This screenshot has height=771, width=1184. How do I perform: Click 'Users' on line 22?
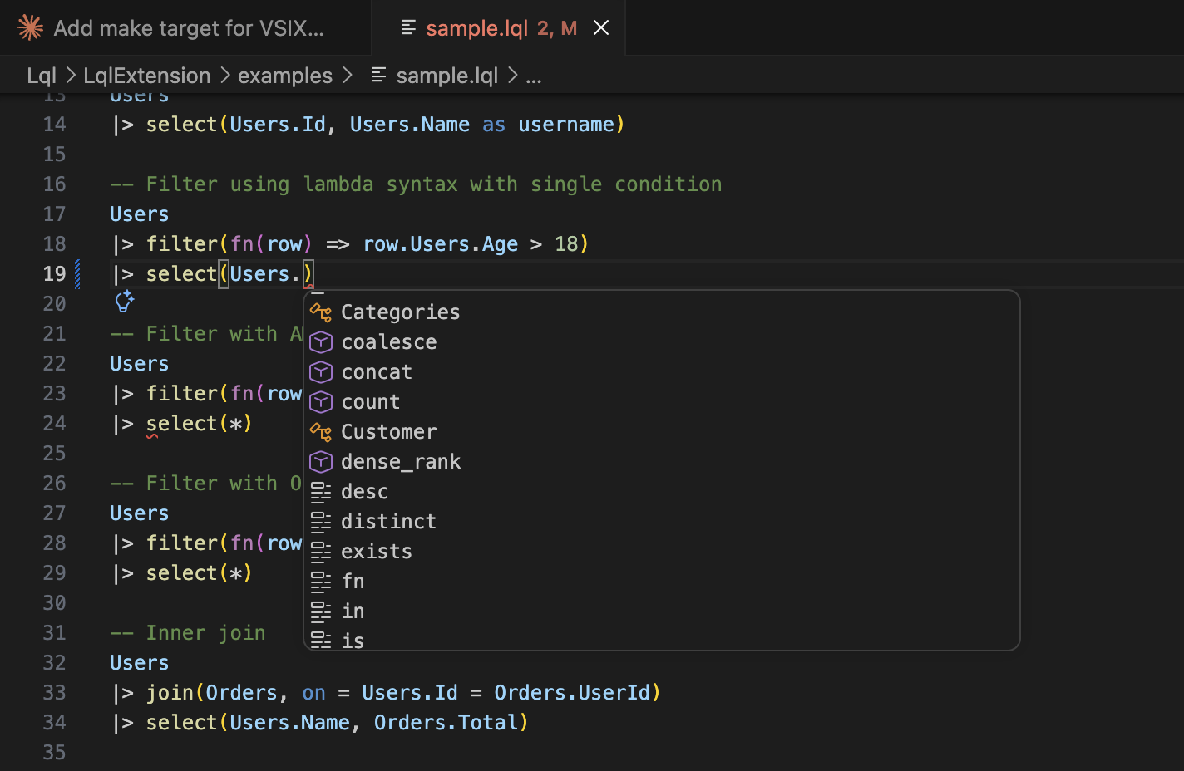coord(140,364)
